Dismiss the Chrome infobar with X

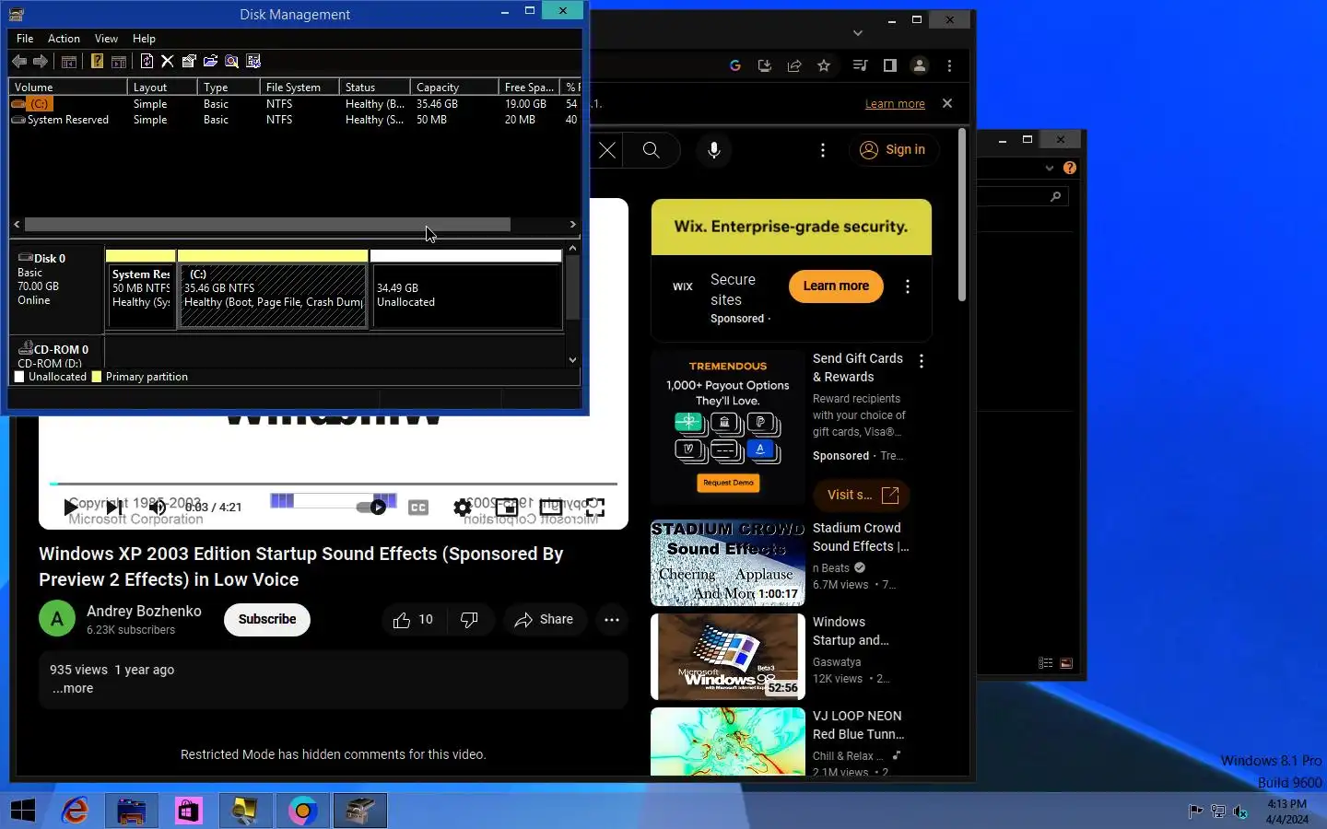click(947, 103)
